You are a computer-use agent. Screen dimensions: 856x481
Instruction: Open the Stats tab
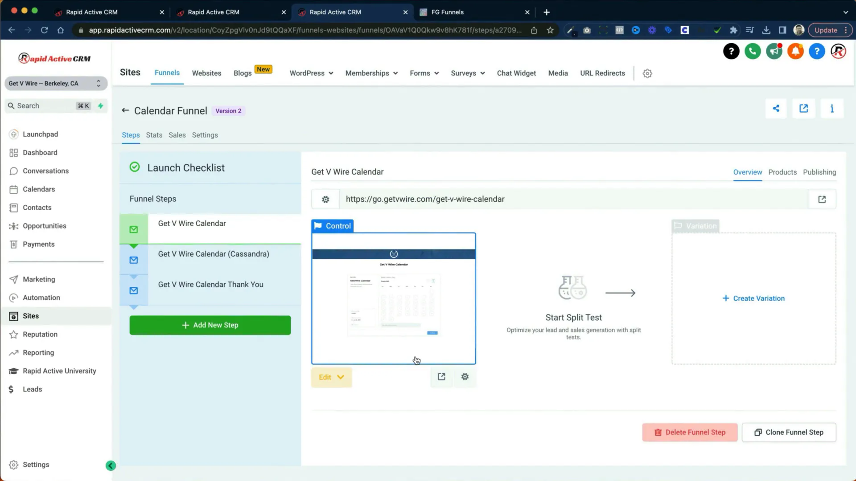(154, 135)
